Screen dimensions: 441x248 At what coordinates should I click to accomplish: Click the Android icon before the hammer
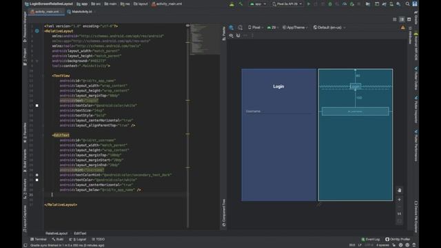coord(232,4)
